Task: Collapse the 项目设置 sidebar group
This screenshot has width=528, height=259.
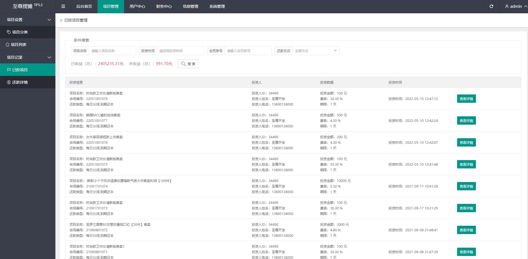Action: click(x=49, y=20)
